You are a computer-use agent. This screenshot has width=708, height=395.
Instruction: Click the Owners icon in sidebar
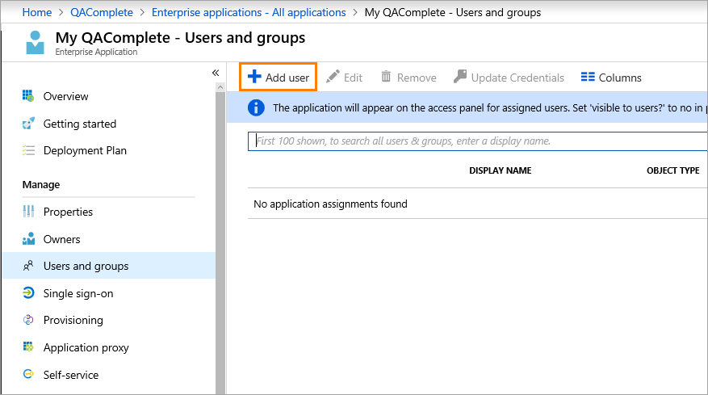[x=29, y=239]
